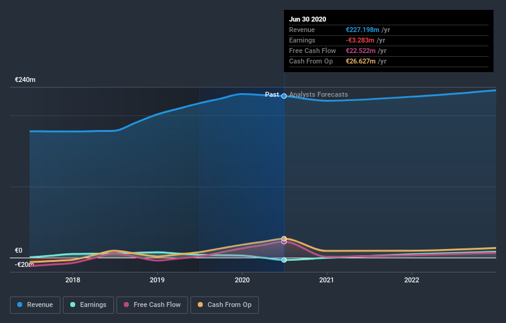Click the Revenue value €227.198m in tooltip
This screenshot has height=323, width=506.
click(x=362, y=30)
